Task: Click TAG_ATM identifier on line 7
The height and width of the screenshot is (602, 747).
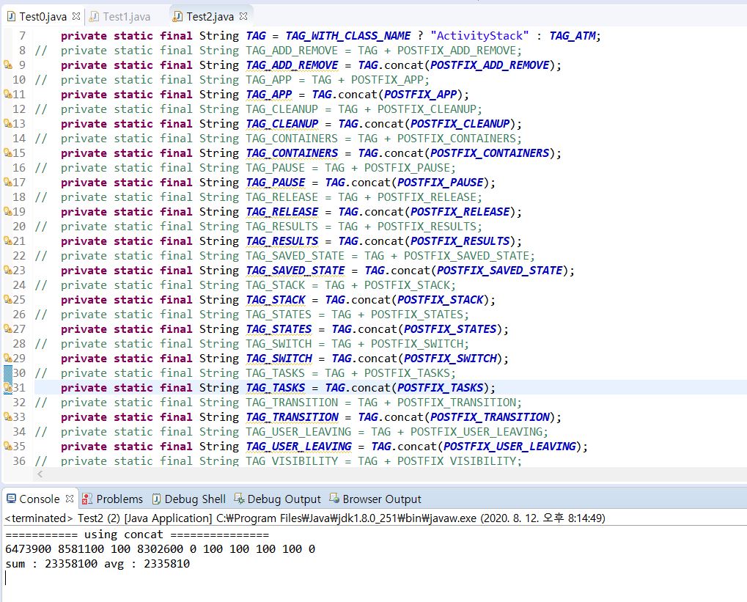Action: (x=572, y=36)
